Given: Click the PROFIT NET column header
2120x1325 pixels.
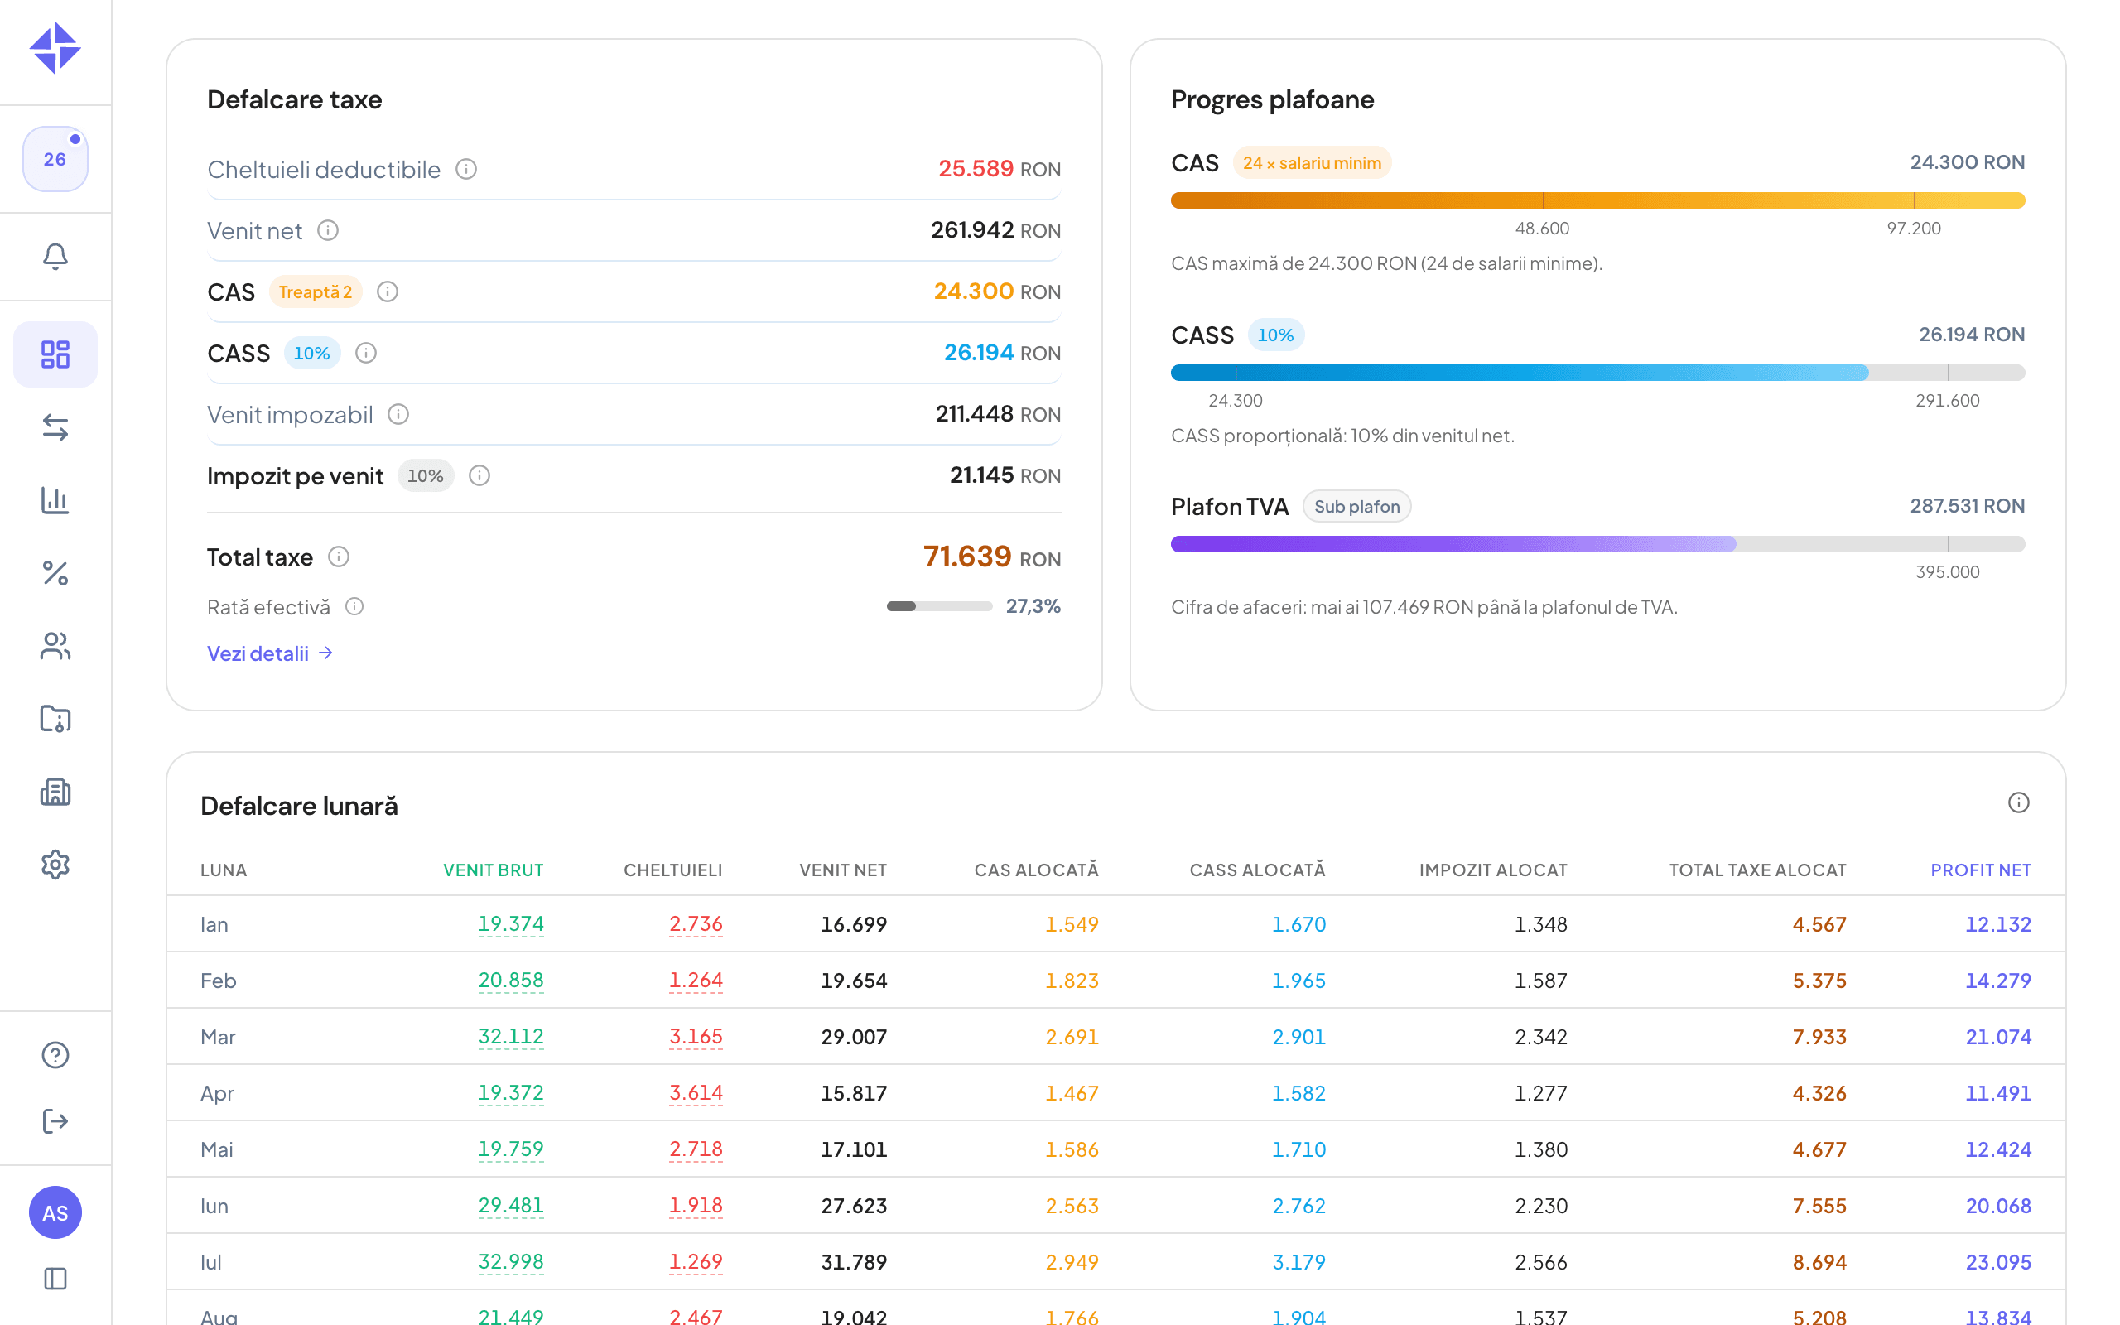Looking at the screenshot, I should pyautogui.click(x=1980, y=870).
